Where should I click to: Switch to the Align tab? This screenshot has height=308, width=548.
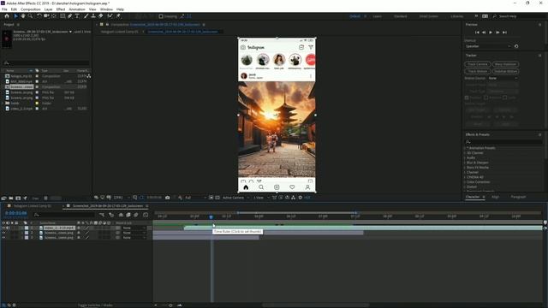[x=495, y=197]
